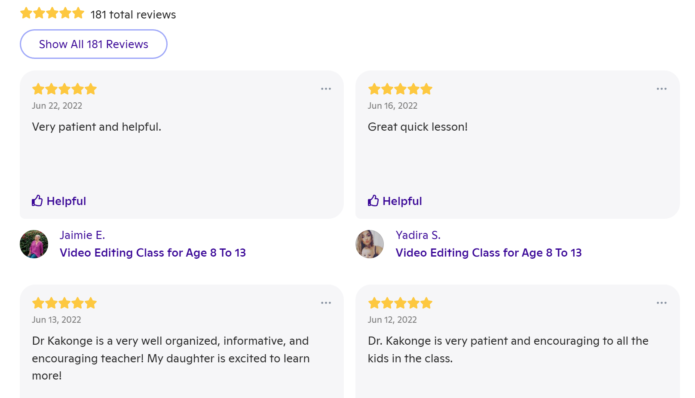Click the overall five-star rating at top

coord(52,13)
